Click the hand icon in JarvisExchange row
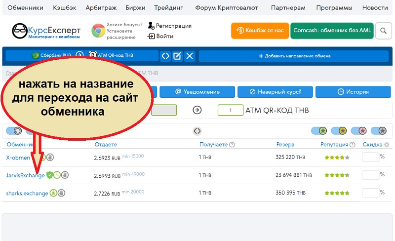 click(65, 175)
